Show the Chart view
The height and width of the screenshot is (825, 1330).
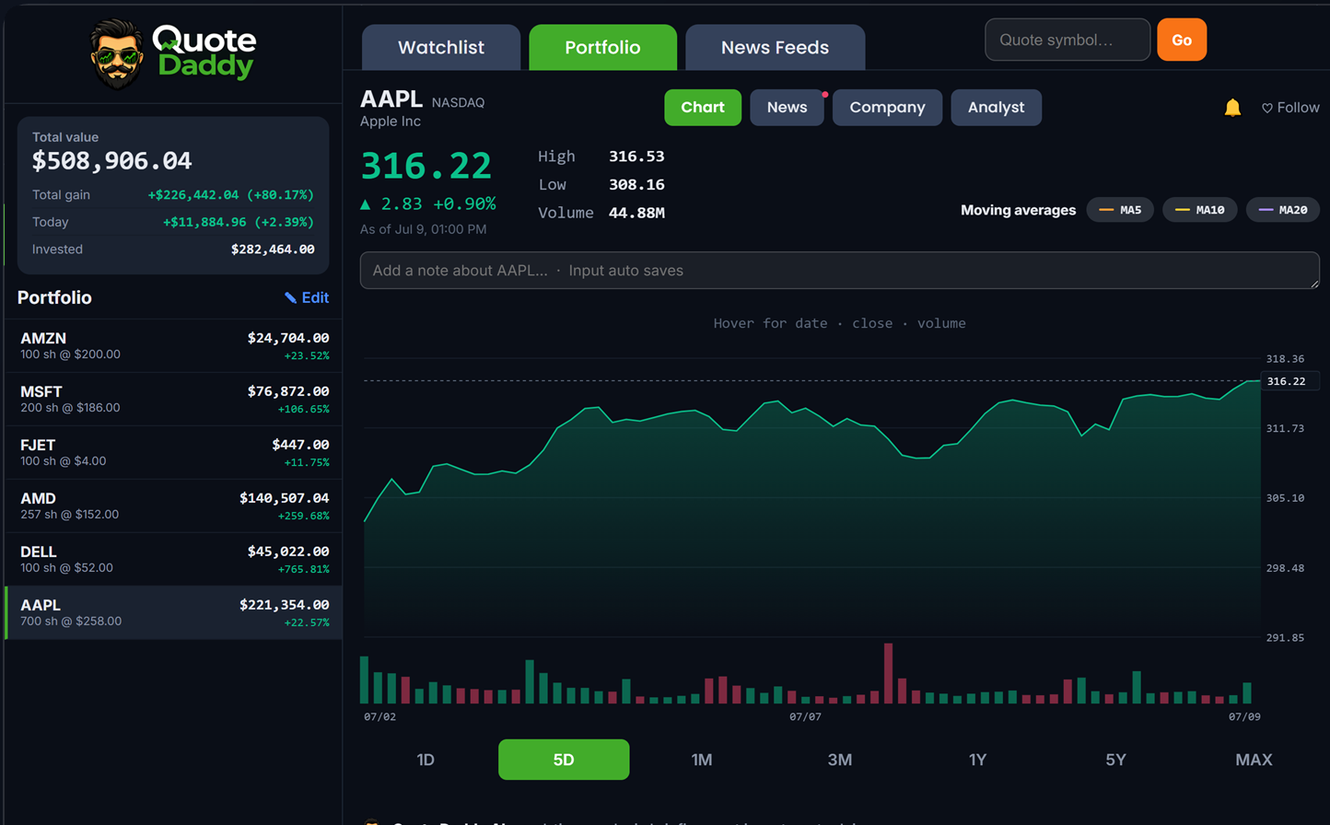tap(703, 107)
